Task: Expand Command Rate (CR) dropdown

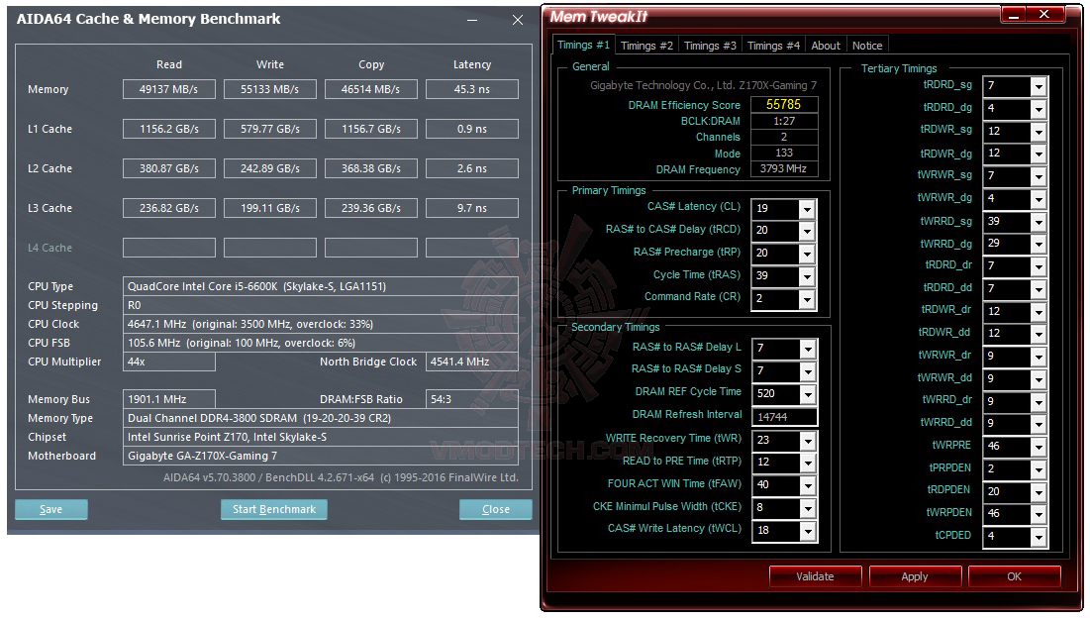Action: pyautogui.click(x=807, y=299)
